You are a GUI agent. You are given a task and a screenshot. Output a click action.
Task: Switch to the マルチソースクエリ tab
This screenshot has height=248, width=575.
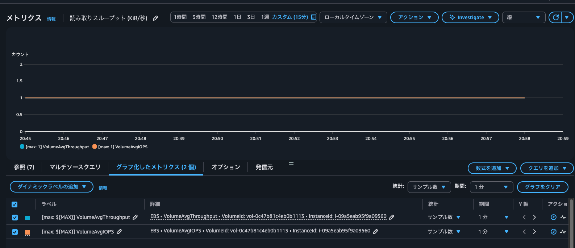[75, 167]
